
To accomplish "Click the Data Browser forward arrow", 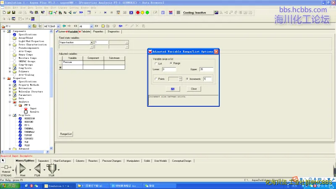I will [x=69, y=26].
